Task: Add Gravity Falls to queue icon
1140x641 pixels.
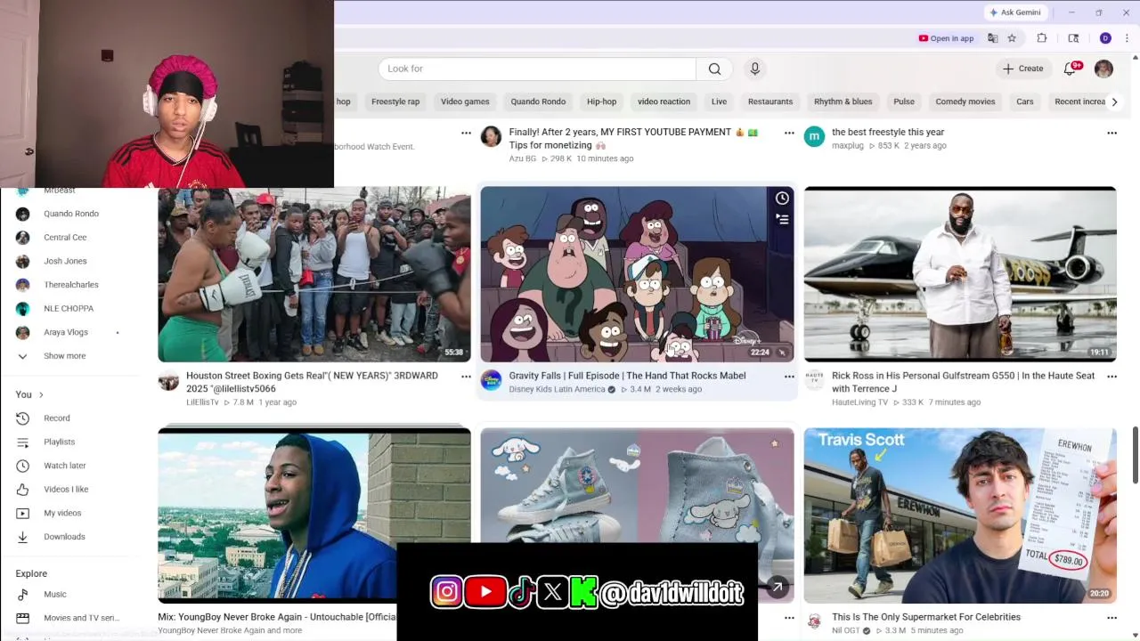Action: 782,219
